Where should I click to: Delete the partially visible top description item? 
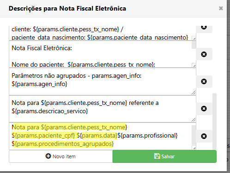(x=204, y=28)
